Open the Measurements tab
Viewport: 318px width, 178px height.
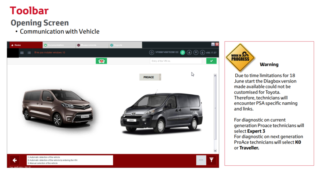click(92, 45)
